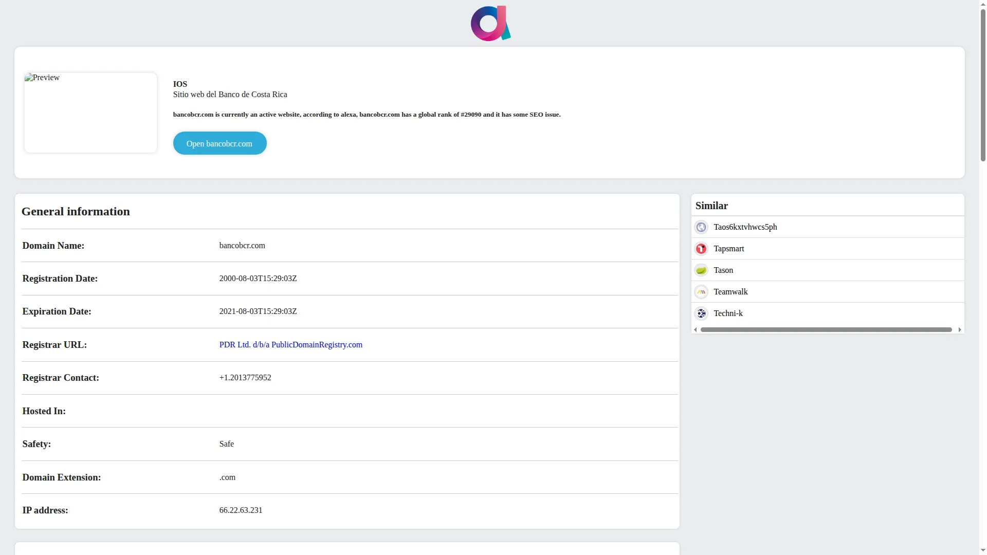Click the registrar contact +1.2013775952

tap(245, 378)
